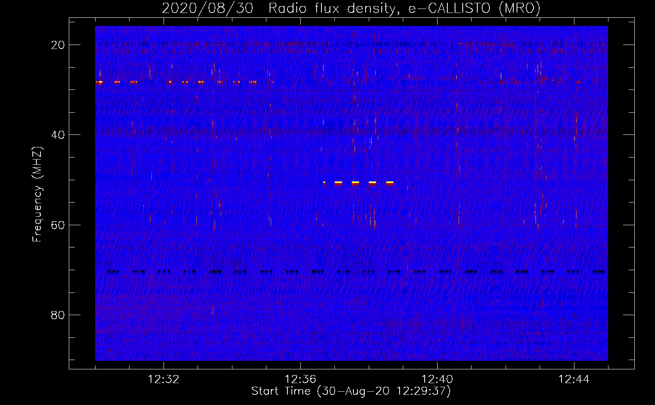
Task: Click the plot title "2020/08/30 Radio flux density, e-CALLISTO (MRO)"
Action: (351, 8)
